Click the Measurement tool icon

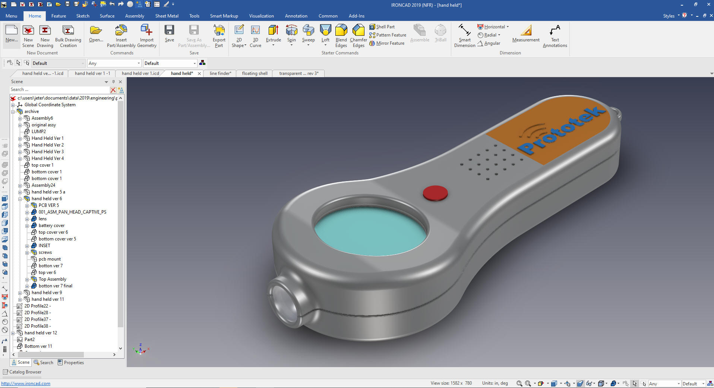tap(525, 31)
